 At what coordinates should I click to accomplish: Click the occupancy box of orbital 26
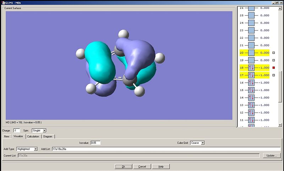251,8
